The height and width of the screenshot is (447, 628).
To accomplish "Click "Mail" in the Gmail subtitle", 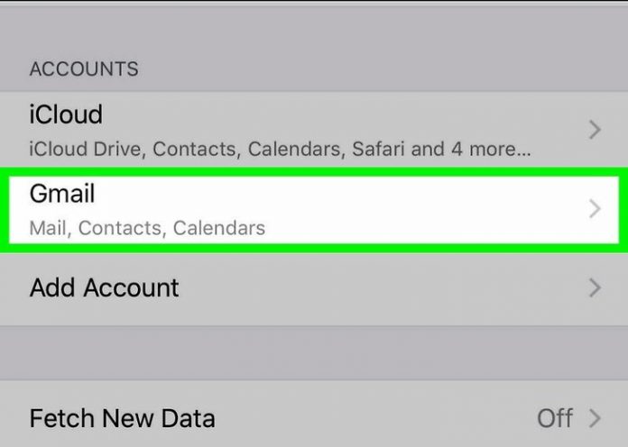I will 48,227.
